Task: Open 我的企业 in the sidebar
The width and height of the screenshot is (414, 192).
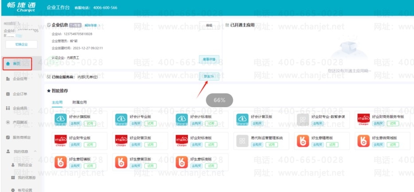Action: pyautogui.click(x=25, y=165)
